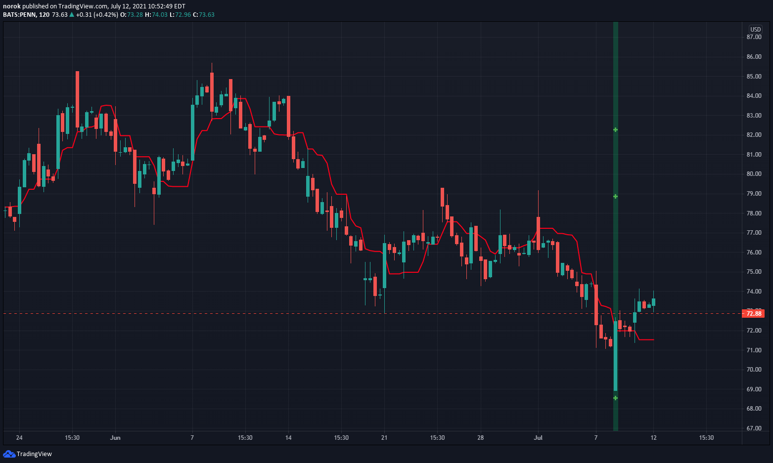
Task: Click the '21' date axis label
Action: (x=384, y=438)
